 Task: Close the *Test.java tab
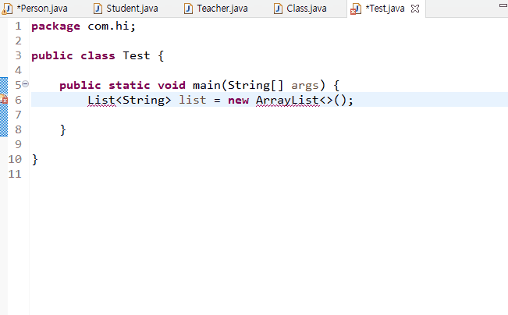point(415,9)
